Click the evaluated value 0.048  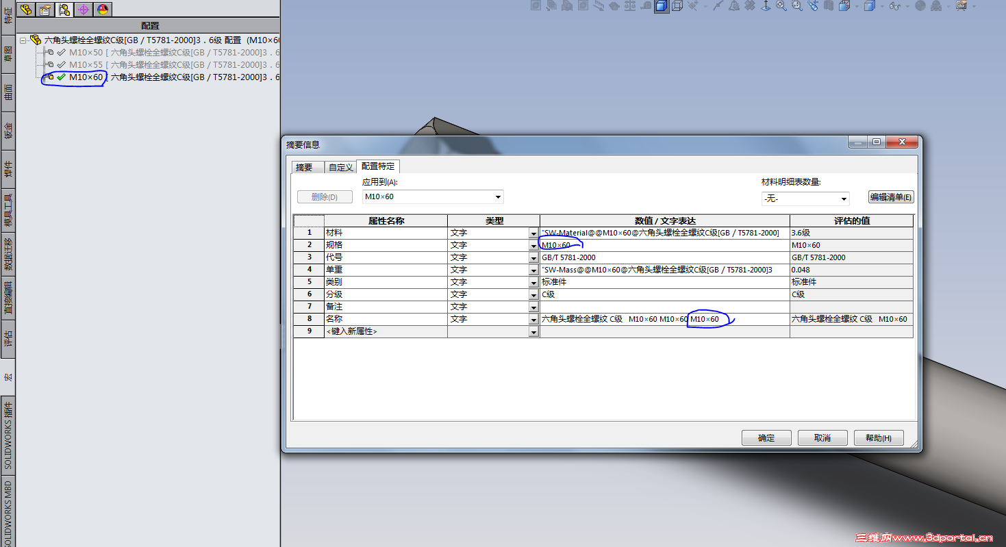pos(851,270)
